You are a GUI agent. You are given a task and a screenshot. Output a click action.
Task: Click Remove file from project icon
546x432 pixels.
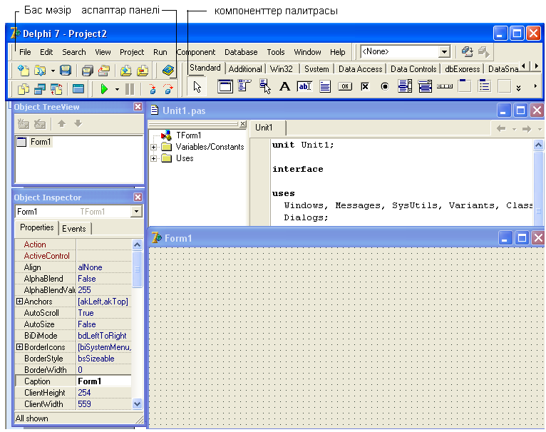[x=143, y=71]
